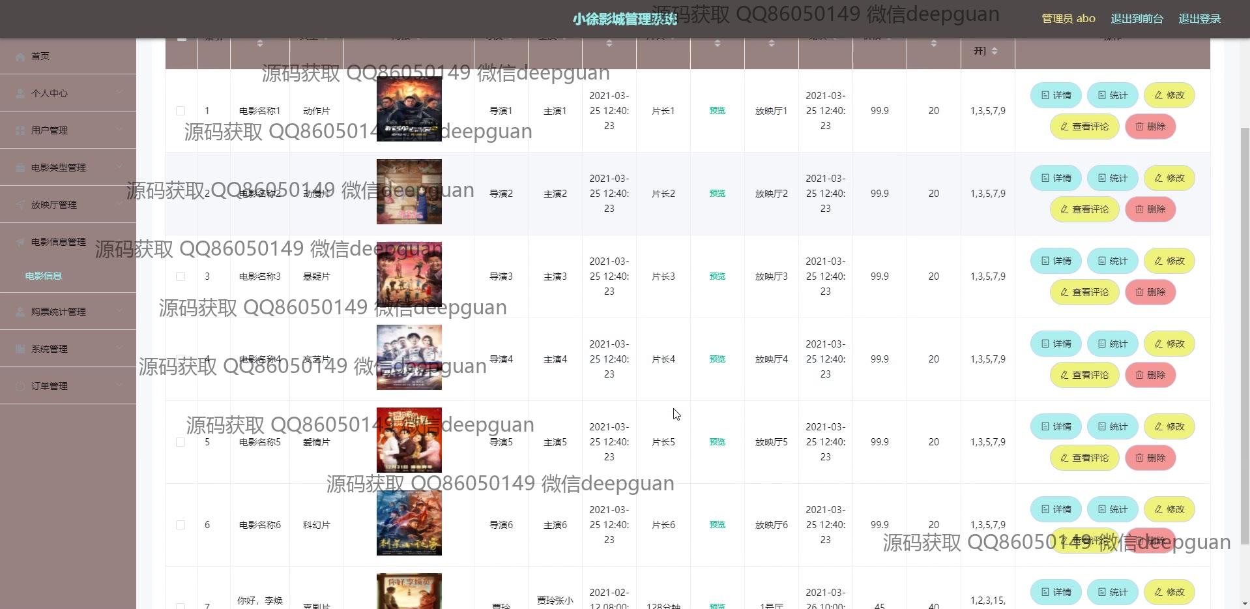Tick the checkbox for row 6 电影名称6
This screenshot has height=609, width=1250.
tap(181, 525)
